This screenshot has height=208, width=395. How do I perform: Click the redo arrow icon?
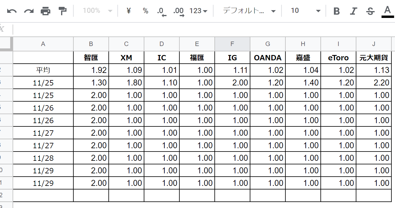(29, 11)
